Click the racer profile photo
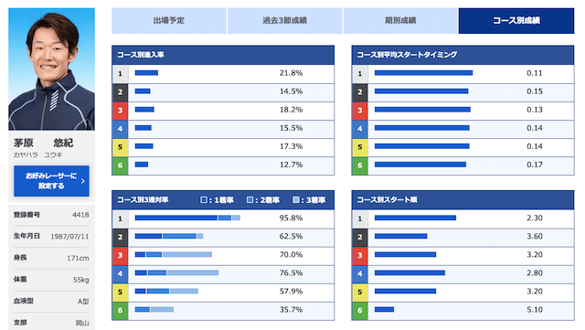 (x=51, y=69)
